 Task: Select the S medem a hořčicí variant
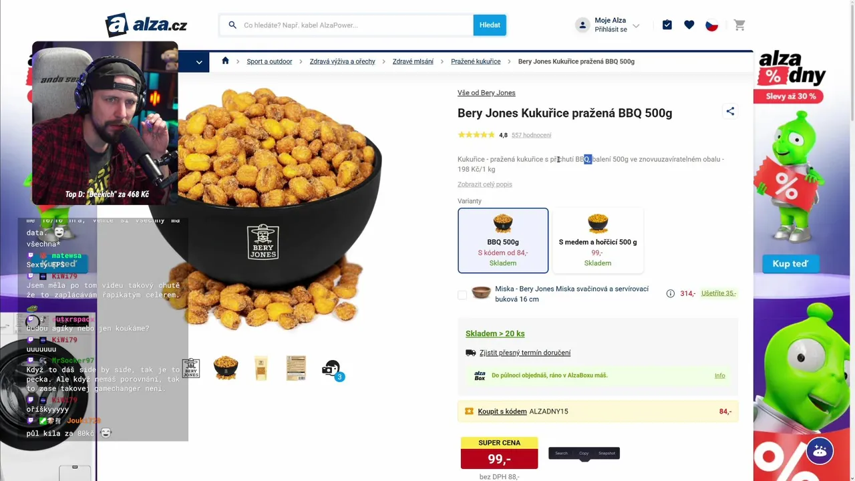598,240
